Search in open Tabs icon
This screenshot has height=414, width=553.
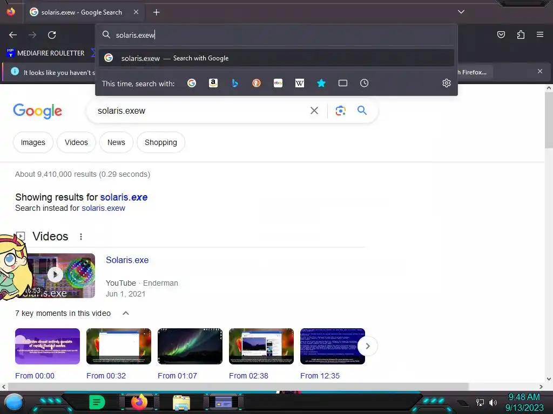pos(343,83)
